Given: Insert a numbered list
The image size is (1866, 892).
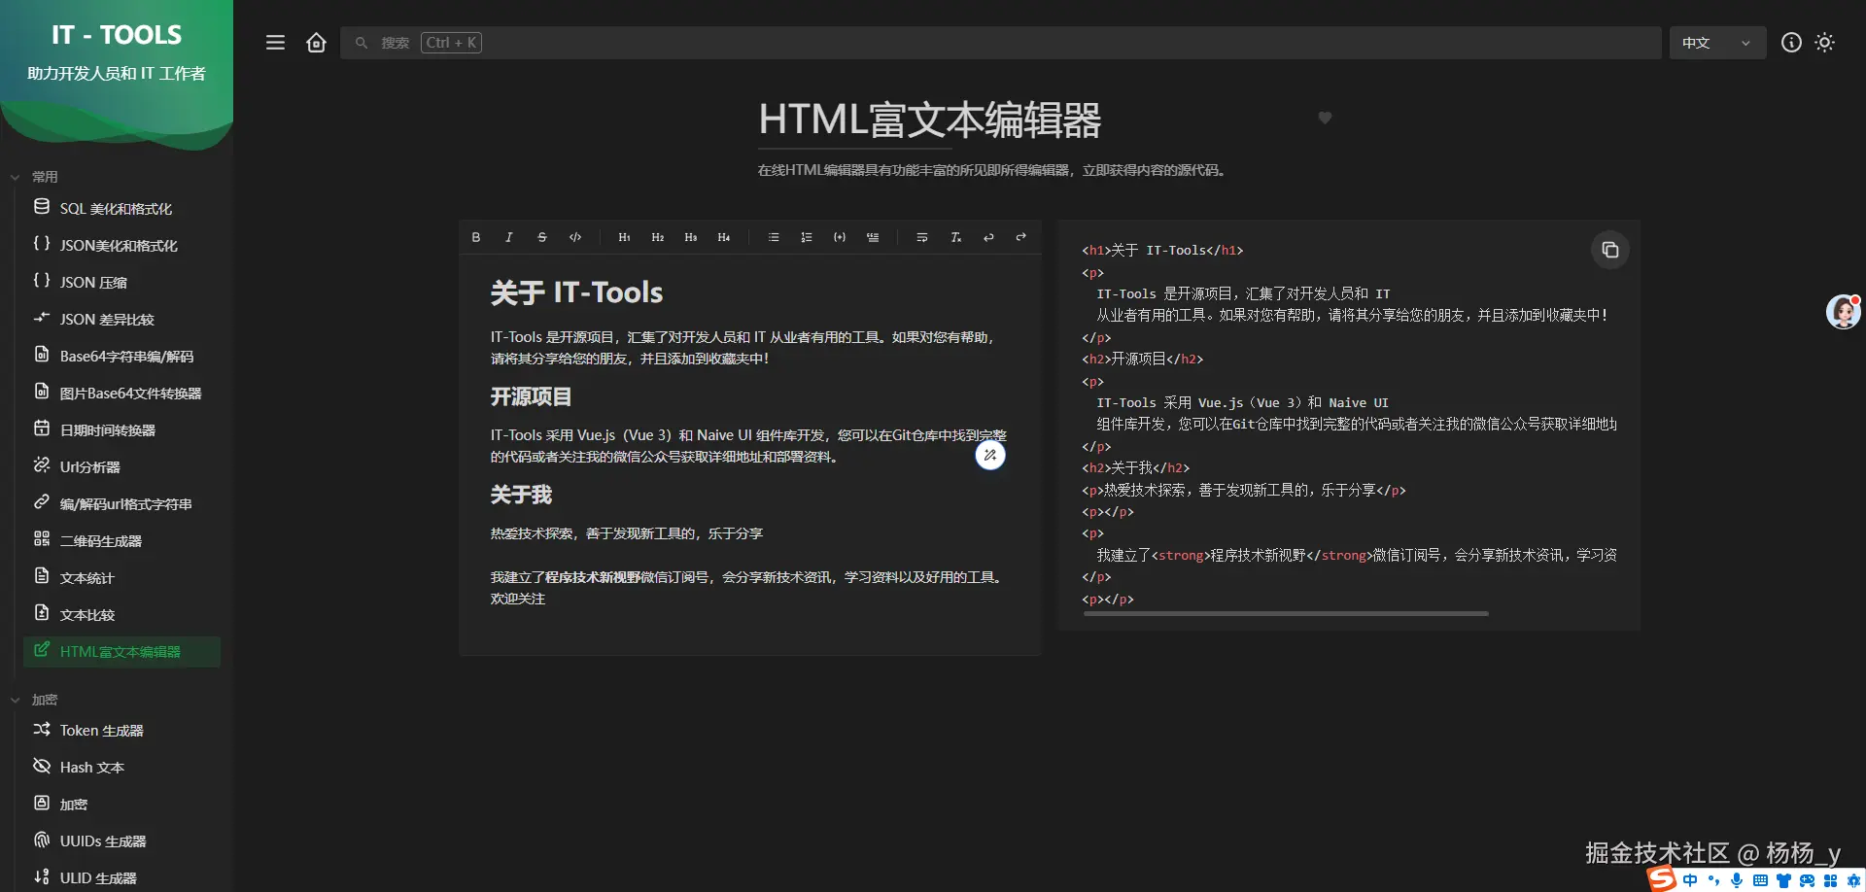Looking at the screenshot, I should 807,237.
